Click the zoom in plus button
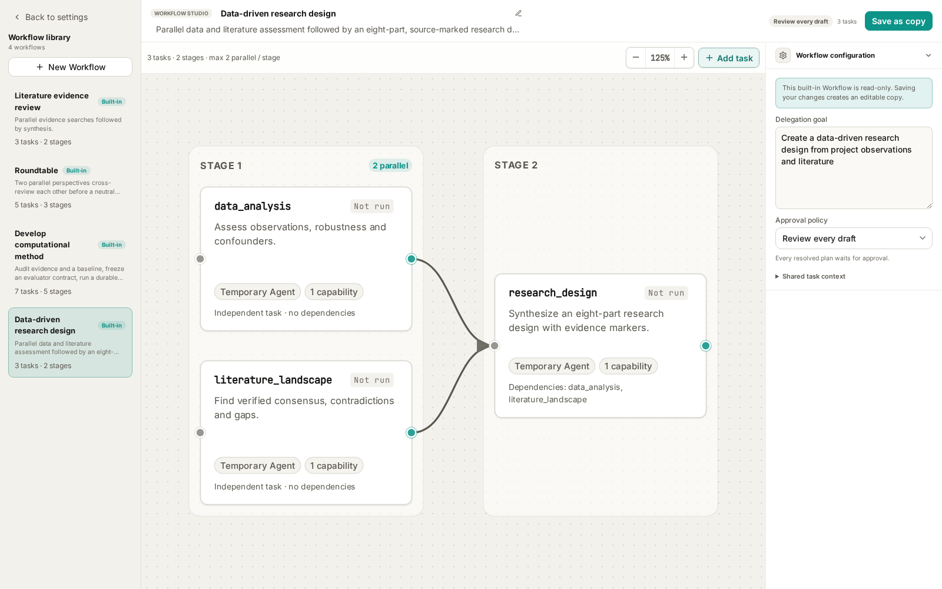 [684, 58]
